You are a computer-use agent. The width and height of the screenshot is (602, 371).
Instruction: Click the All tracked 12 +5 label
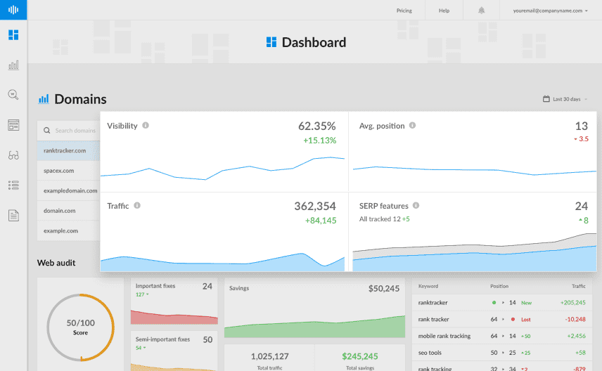click(384, 219)
